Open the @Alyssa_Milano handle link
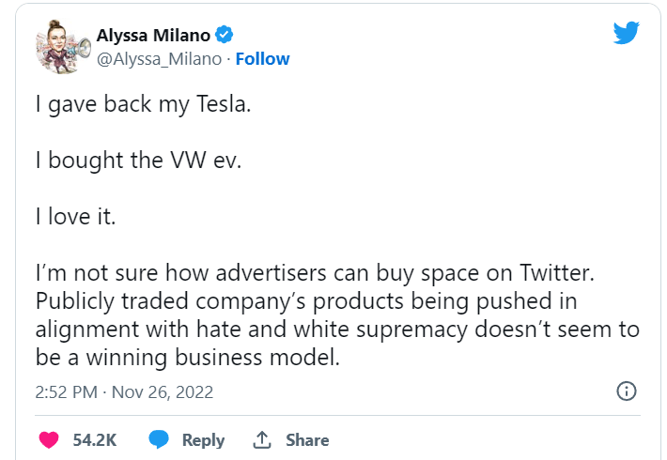Image resolution: width=667 pixels, height=460 pixels. tap(159, 58)
